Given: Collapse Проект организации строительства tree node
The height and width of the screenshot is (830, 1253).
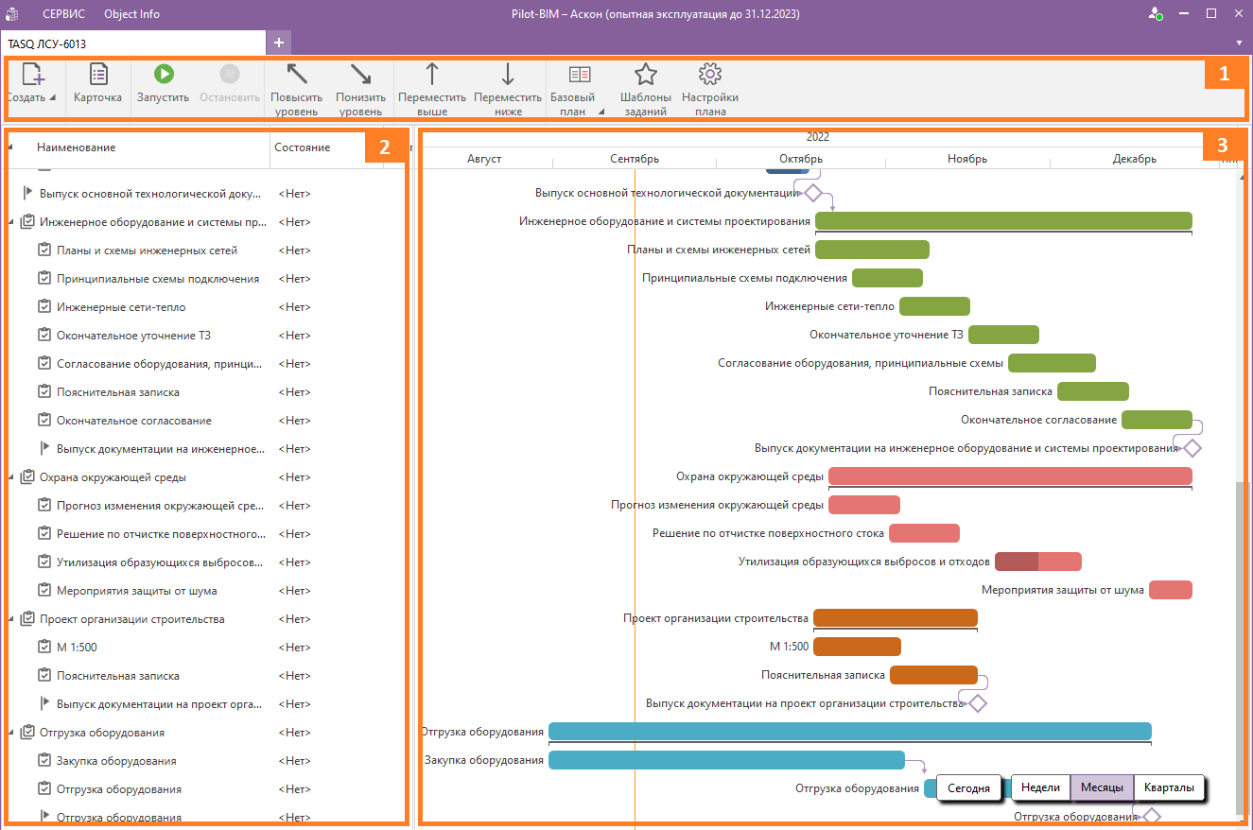Looking at the screenshot, I should coord(11,620).
